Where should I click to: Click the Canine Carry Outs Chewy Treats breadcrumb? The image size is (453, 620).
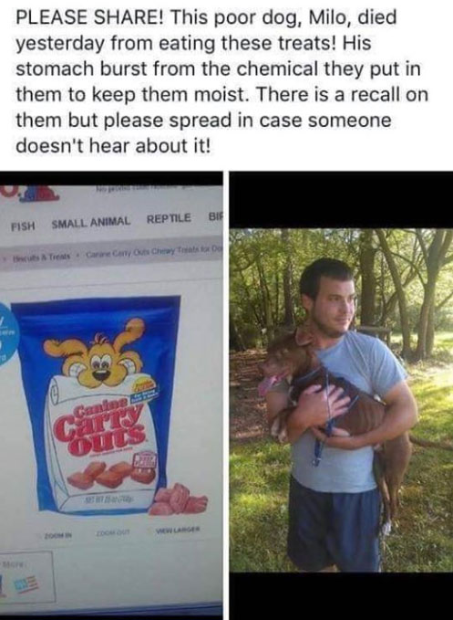153,251
